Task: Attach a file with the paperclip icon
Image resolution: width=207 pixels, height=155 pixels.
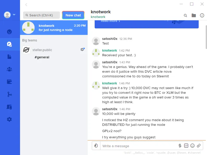Action: (199, 146)
